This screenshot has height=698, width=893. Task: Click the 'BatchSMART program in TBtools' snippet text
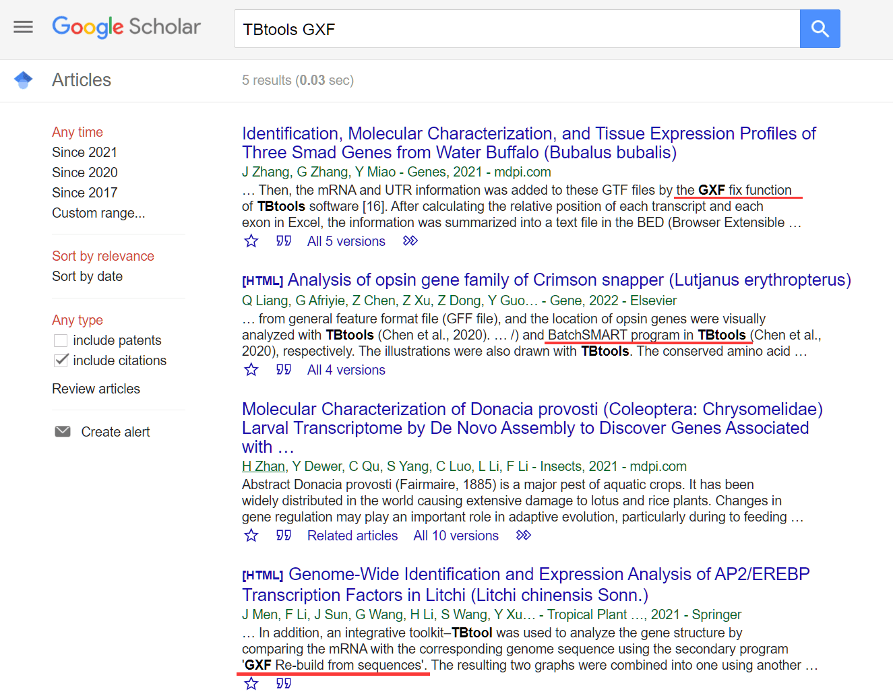[x=647, y=335]
